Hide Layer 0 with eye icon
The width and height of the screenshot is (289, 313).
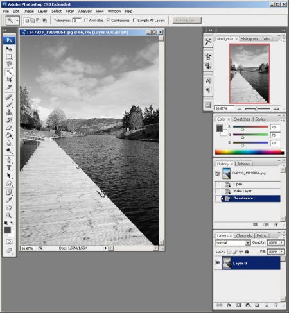pyautogui.click(x=218, y=262)
